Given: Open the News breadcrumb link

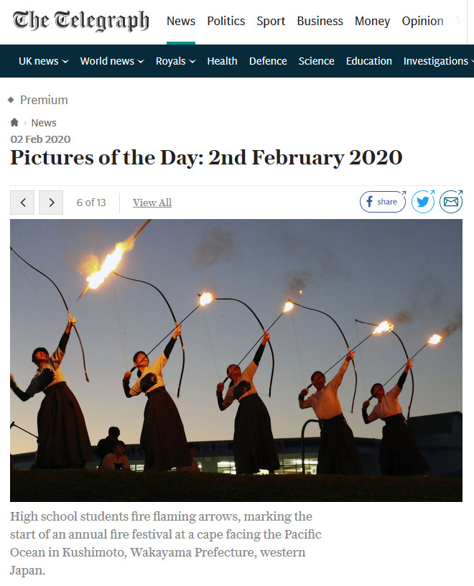Looking at the screenshot, I should [44, 123].
